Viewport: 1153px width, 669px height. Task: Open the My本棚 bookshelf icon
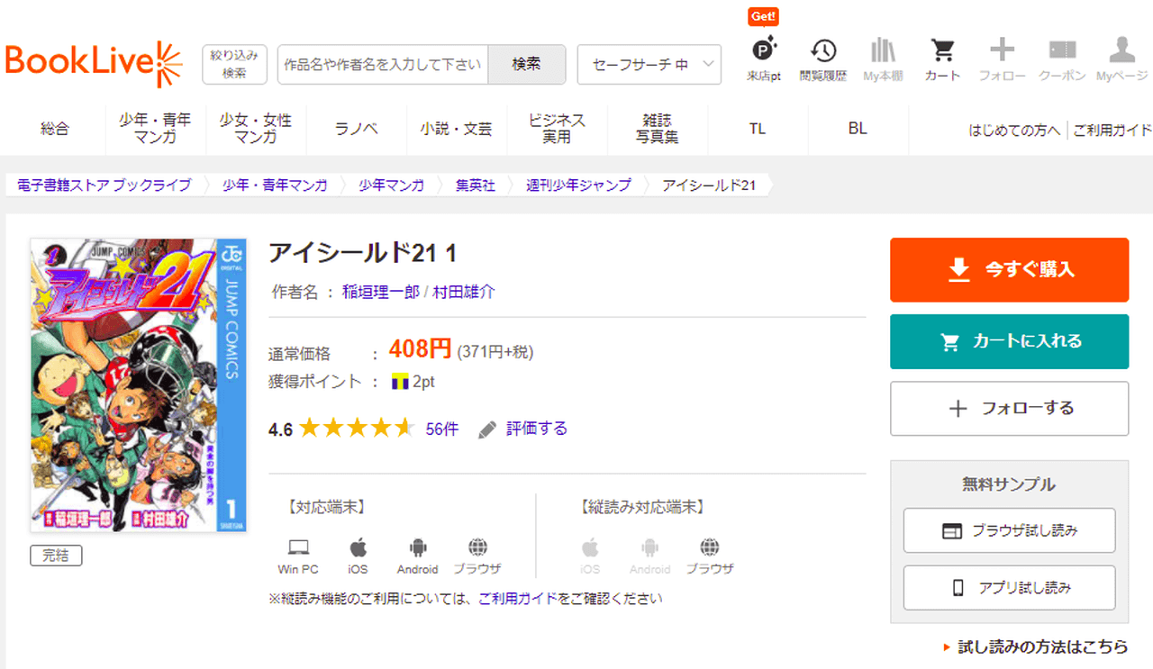point(883,59)
